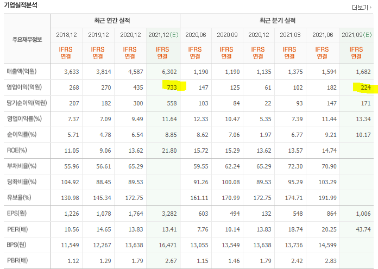
Task: Select the 558 net income estimate cell
Action: point(172,103)
